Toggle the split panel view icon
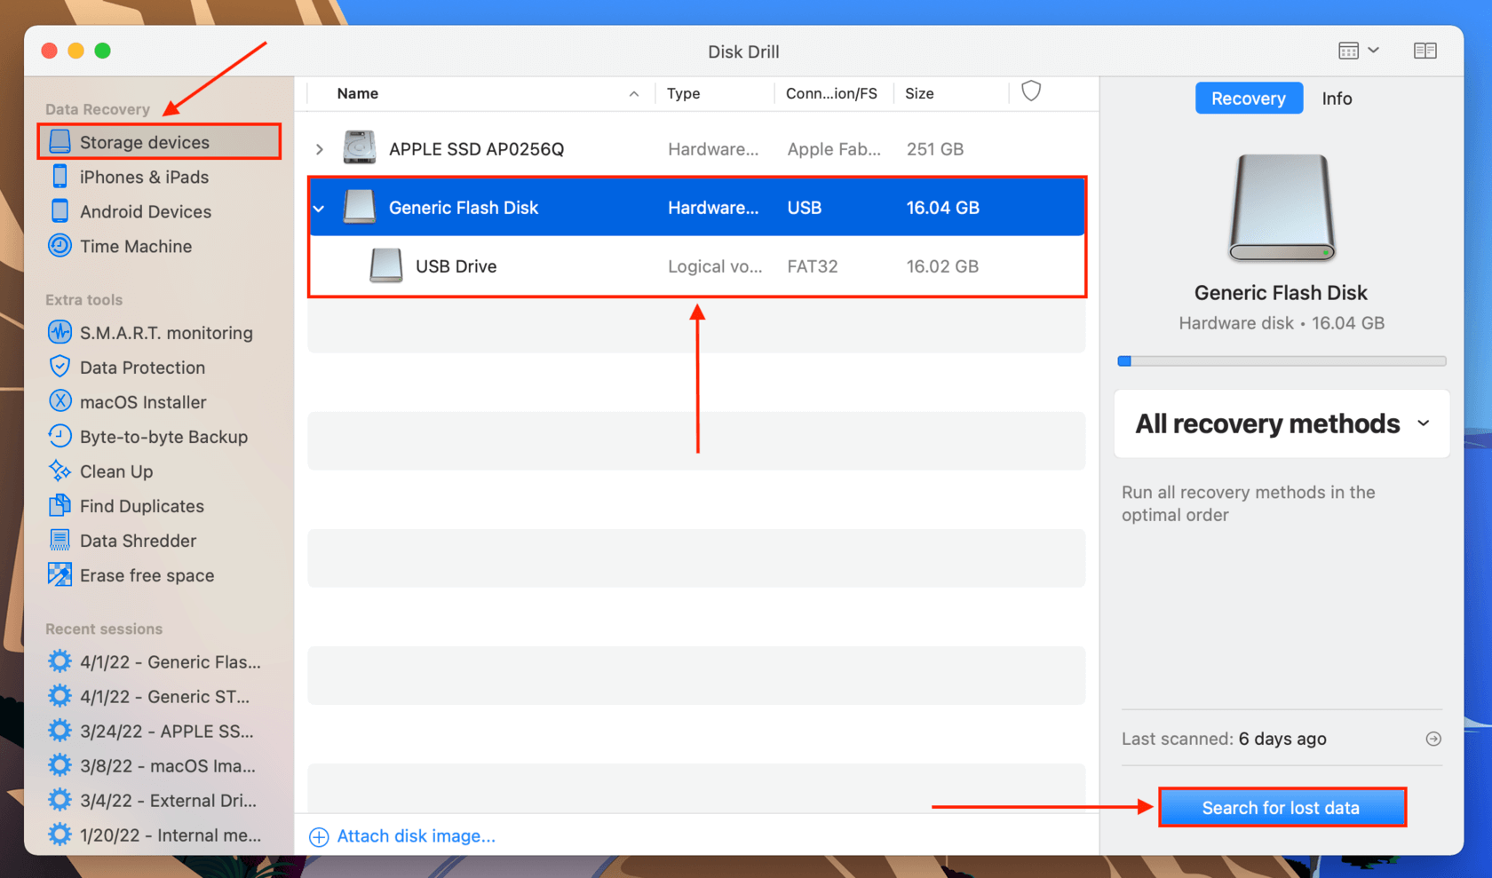This screenshot has height=878, width=1492. [x=1425, y=51]
